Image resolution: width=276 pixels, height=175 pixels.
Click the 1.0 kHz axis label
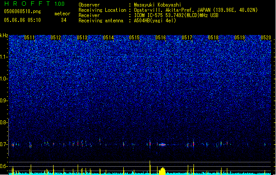[x=4, y=79]
